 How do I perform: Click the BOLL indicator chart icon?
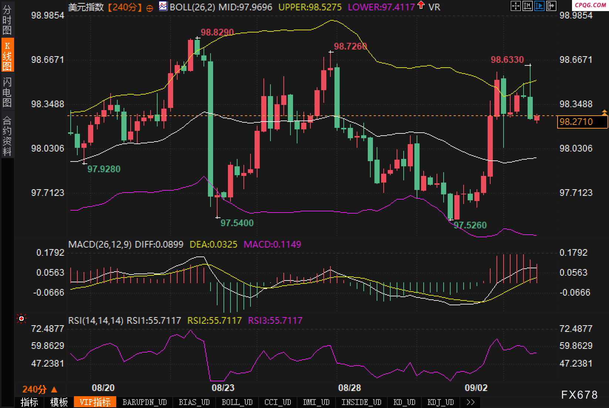tap(163, 6)
